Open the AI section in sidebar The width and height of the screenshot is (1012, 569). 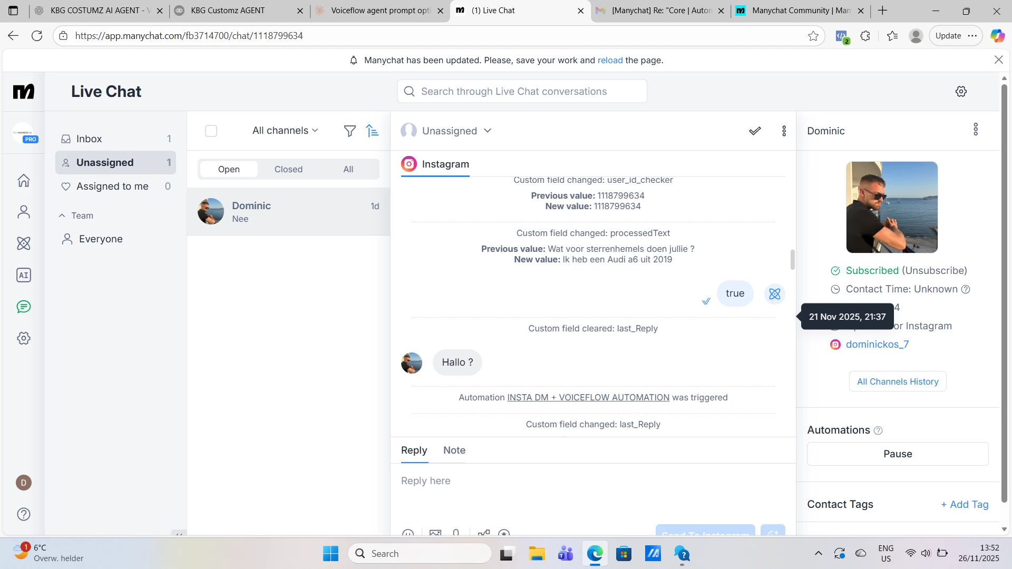(24, 275)
